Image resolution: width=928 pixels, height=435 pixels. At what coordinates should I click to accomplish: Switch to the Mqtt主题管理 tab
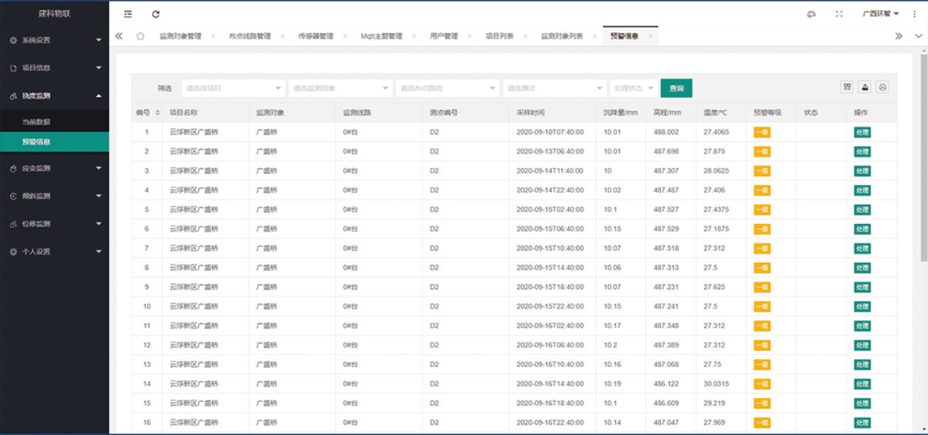pos(382,36)
